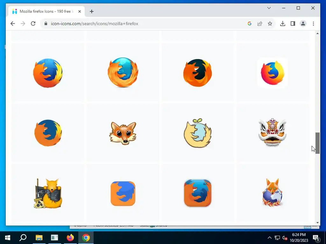Viewport: 326px width, 244px height.
Task: View site security lock info
Action: pos(46,24)
